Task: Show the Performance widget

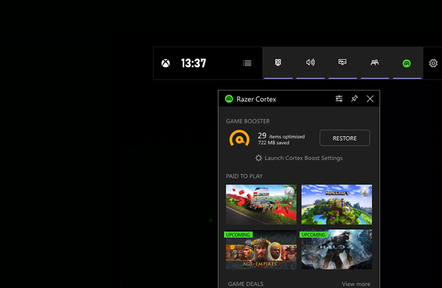Action: (x=342, y=63)
